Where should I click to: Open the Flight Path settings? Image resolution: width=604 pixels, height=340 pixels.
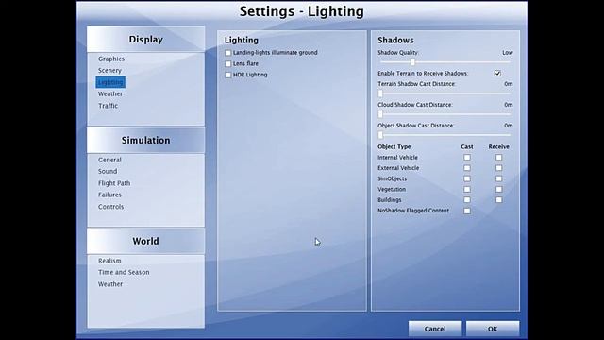114,183
